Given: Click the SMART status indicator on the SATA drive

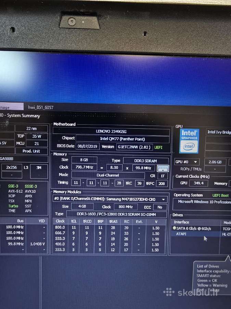Looking at the screenshot, I should 174,228.
